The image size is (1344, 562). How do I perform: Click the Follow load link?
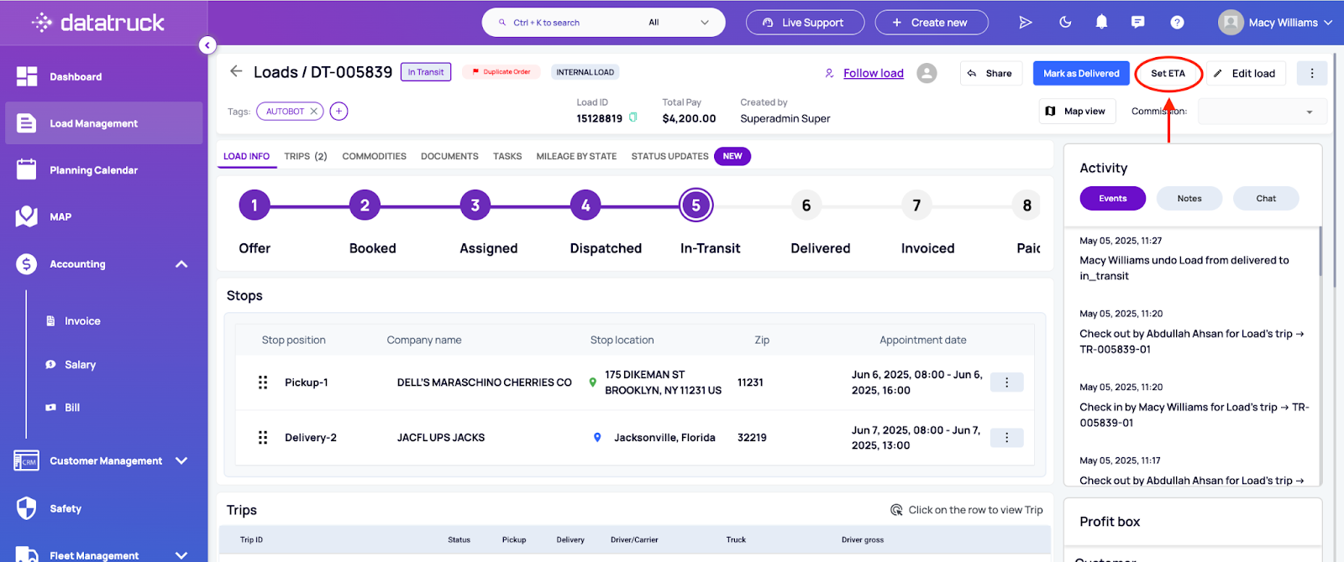coord(874,73)
